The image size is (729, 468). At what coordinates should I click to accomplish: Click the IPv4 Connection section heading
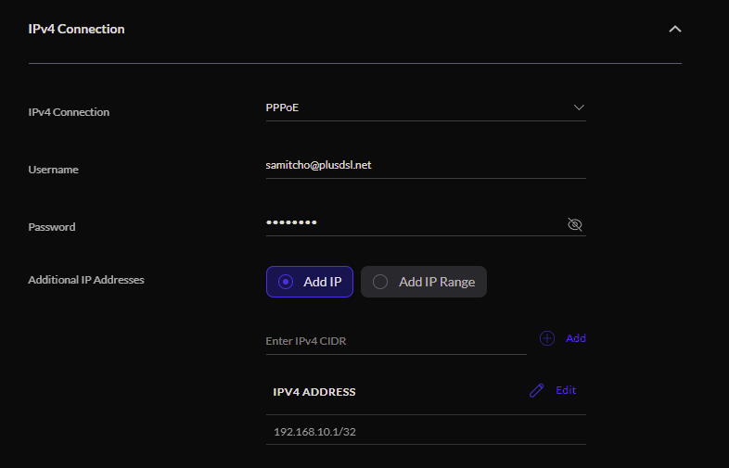point(77,29)
